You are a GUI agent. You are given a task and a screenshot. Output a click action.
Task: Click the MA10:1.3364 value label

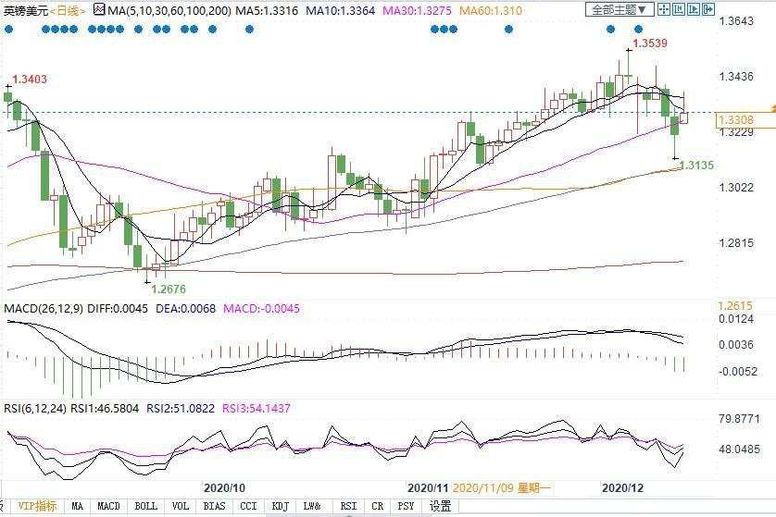pos(341,10)
